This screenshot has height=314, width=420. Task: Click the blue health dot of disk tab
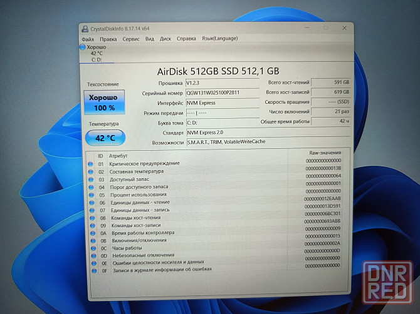click(83, 48)
